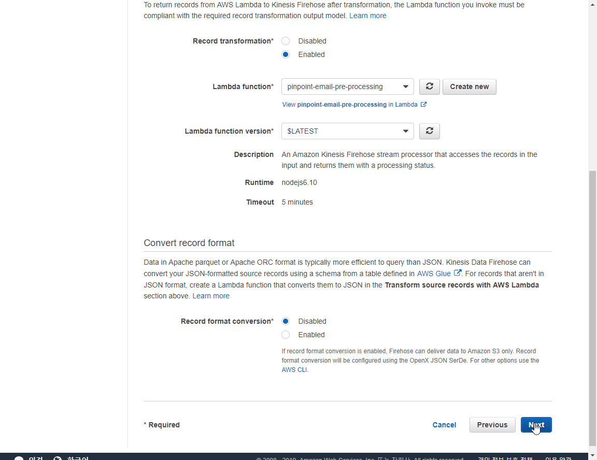
Task: Click the Description field label
Action: (x=254, y=154)
